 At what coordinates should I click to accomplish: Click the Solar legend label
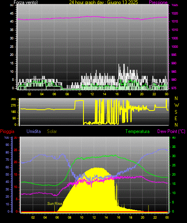pos(52,131)
